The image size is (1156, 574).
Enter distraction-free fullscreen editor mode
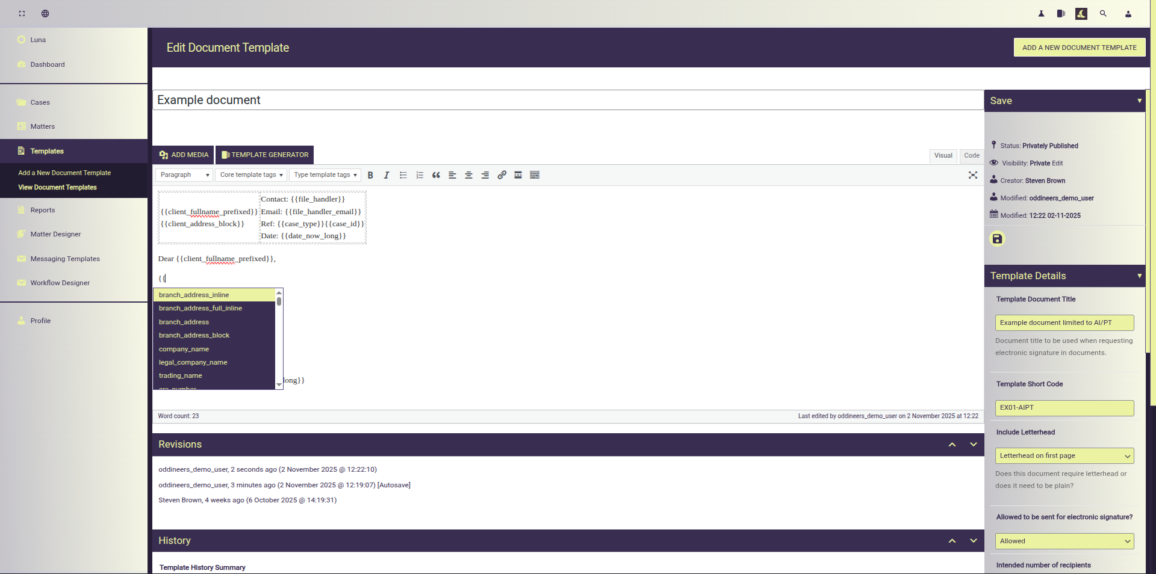click(x=972, y=175)
